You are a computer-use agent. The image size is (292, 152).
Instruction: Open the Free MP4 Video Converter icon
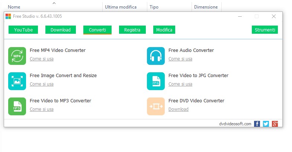coord(17,56)
